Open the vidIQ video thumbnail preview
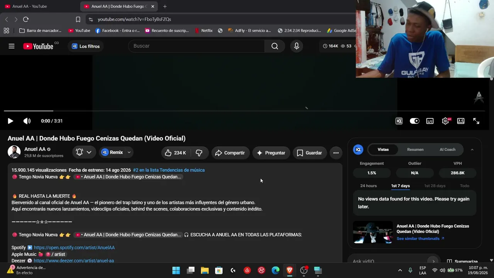The width and height of the screenshot is (494, 278). point(373,232)
